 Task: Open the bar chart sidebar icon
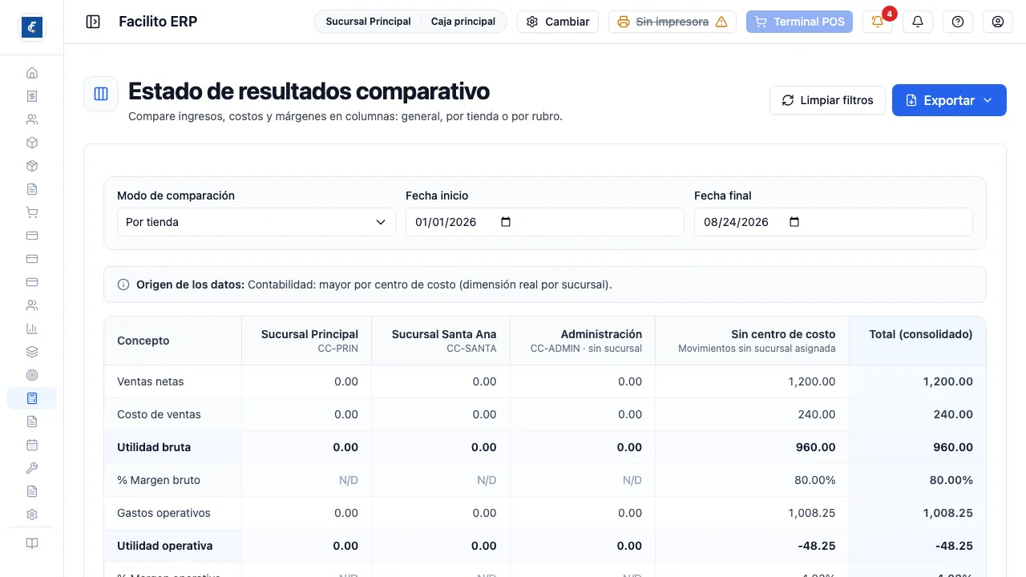(32, 329)
